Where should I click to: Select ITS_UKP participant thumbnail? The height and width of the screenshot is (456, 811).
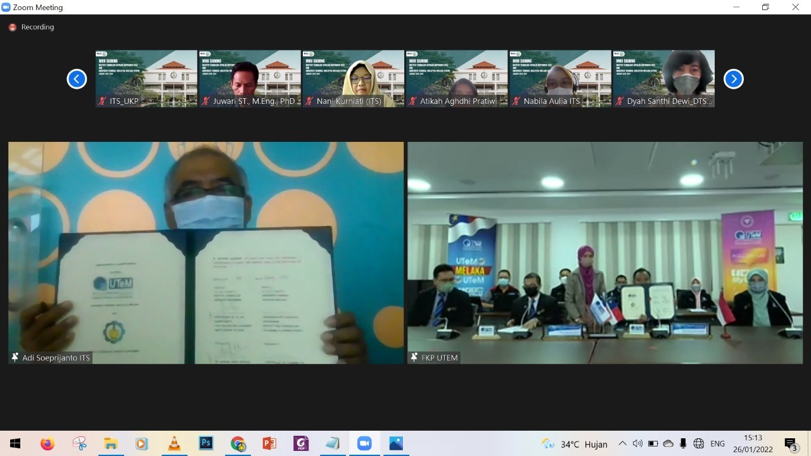click(x=146, y=79)
